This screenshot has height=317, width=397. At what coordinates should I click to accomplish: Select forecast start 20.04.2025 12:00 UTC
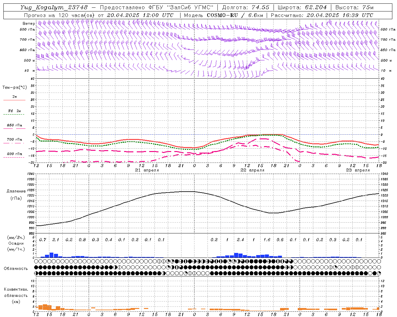tap(140, 15)
